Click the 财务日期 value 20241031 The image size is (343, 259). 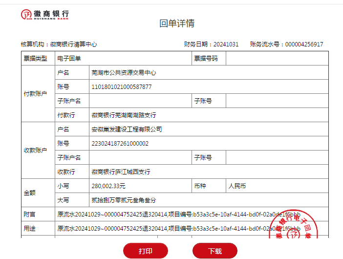[x=225, y=44]
